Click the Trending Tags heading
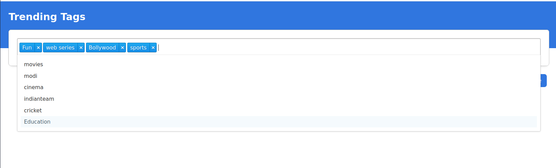The height and width of the screenshot is (168, 556). [47, 17]
